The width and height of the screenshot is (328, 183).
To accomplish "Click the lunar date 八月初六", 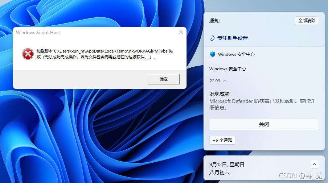I will [x=220, y=172].
